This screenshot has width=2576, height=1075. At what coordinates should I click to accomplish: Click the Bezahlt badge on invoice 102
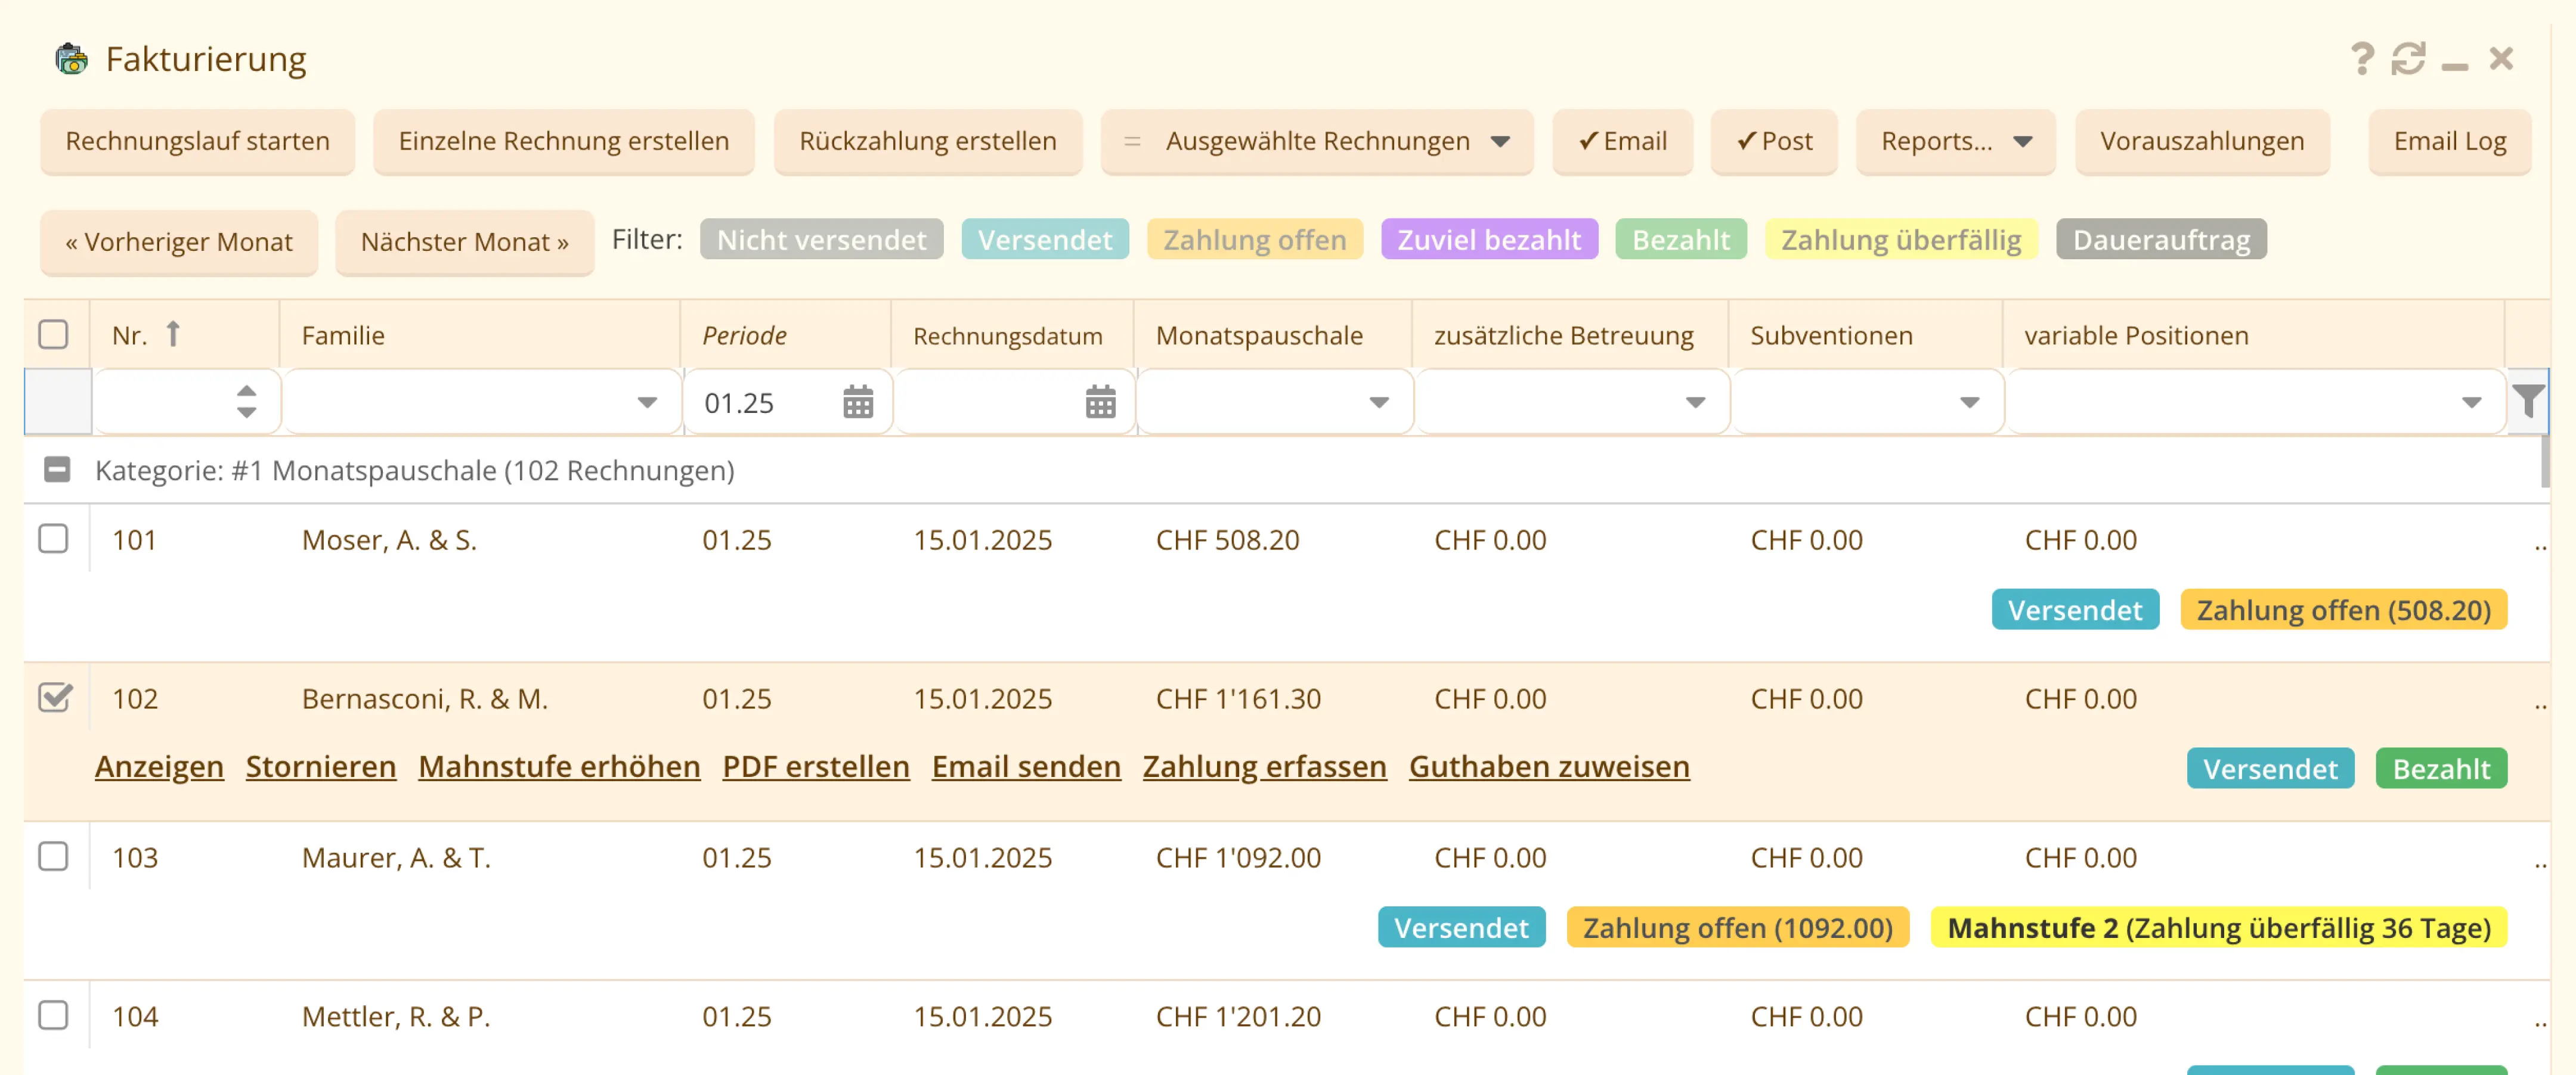(x=2441, y=768)
